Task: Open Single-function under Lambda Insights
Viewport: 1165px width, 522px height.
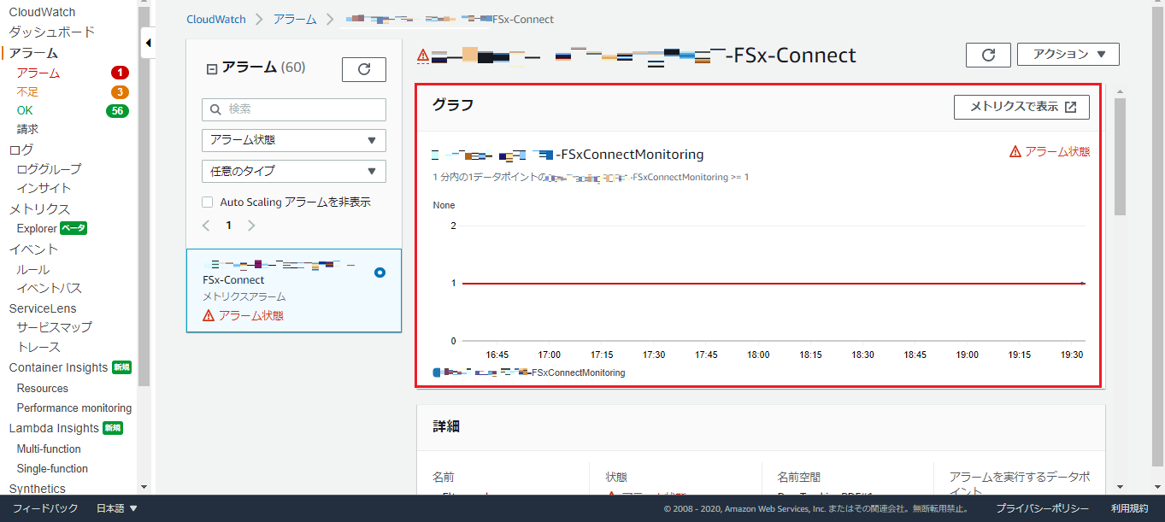Action: click(x=52, y=468)
